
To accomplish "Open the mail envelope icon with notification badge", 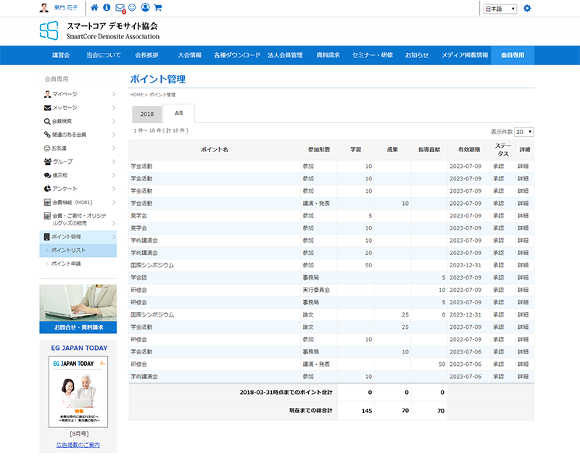I will point(120,8).
